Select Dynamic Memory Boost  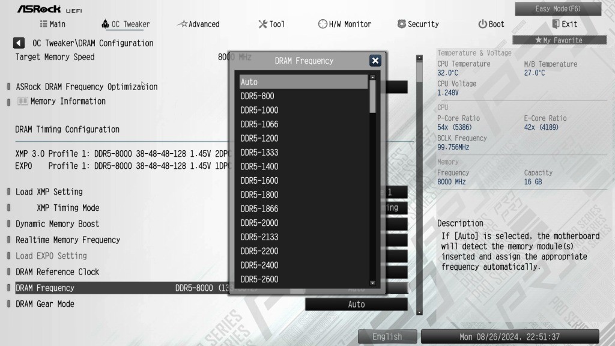[x=57, y=224]
